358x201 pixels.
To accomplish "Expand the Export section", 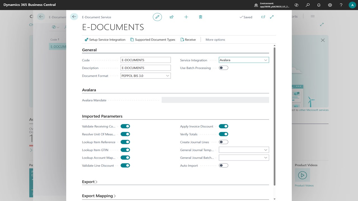I will point(89,182).
